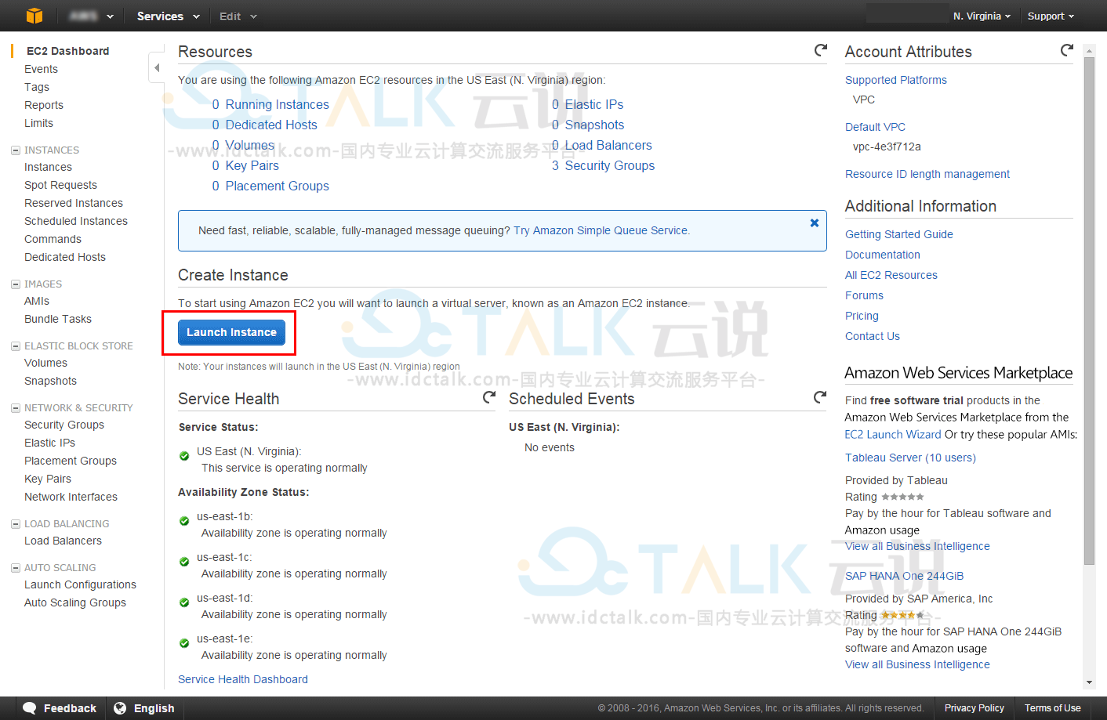Image resolution: width=1107 pixels, height=720 pixels.
Task: Click the scrollbar down arrow
Action: [x=1089, y=682]
